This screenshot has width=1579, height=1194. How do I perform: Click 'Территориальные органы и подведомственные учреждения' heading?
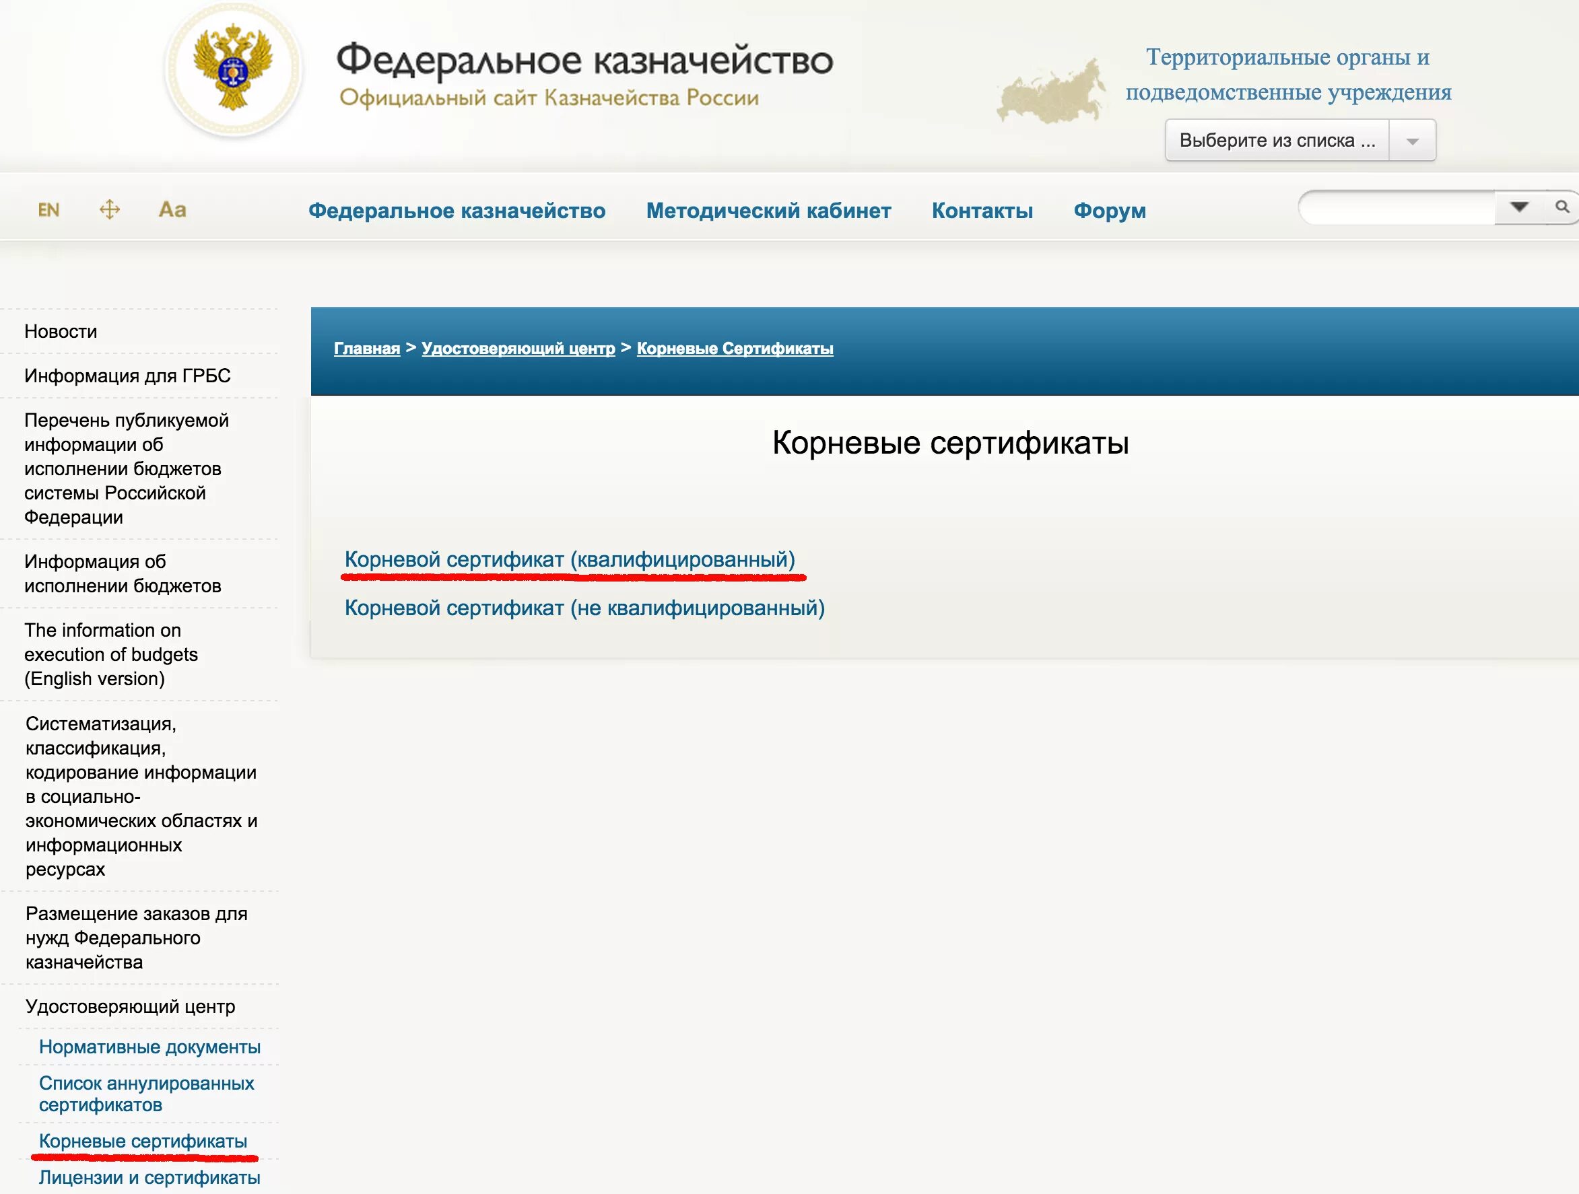1289,74
